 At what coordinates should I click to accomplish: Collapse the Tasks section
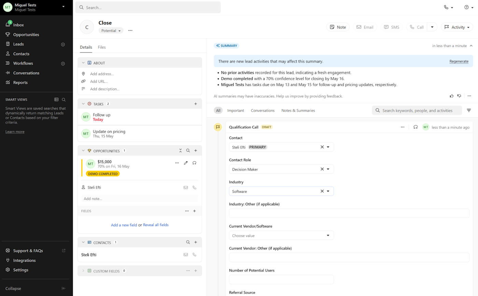(x=83, y=104)
